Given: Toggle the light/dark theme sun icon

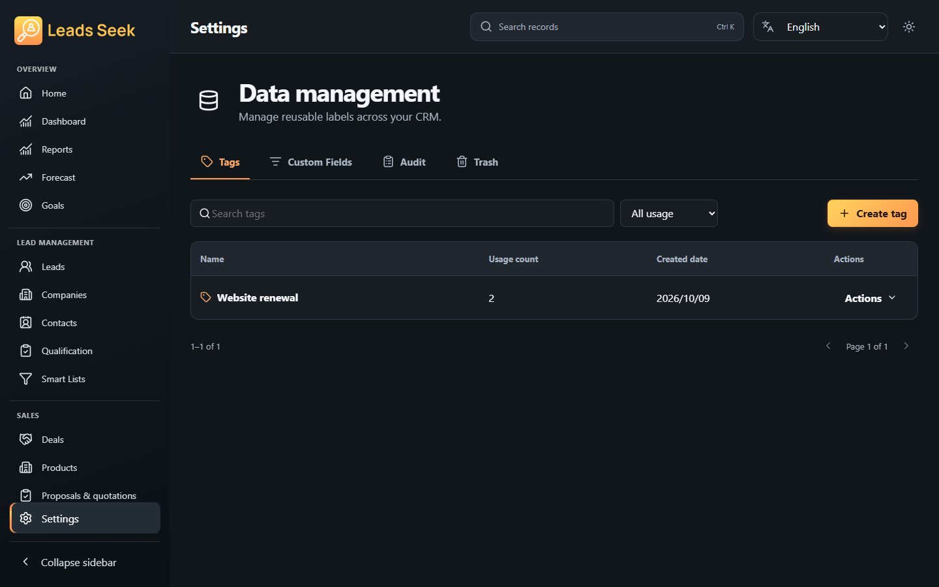Looking at the screenshot, I should click(x=909, y=27).
